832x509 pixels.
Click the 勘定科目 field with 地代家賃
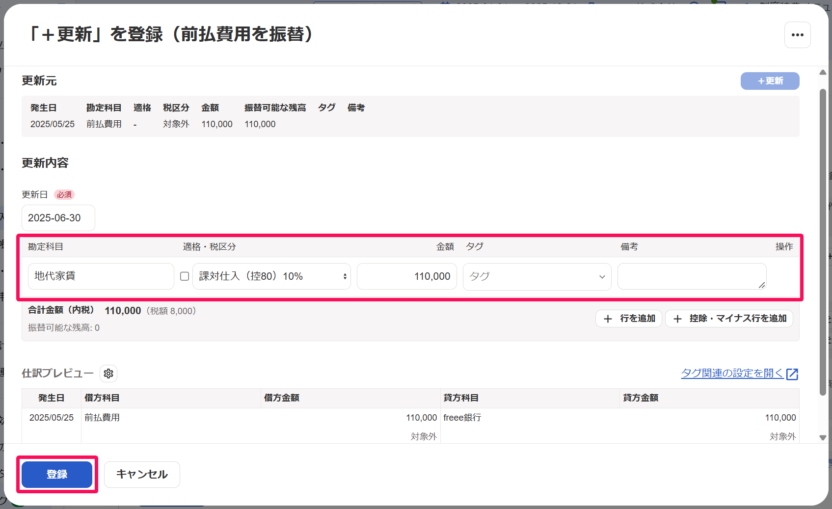tap(101, 276)
